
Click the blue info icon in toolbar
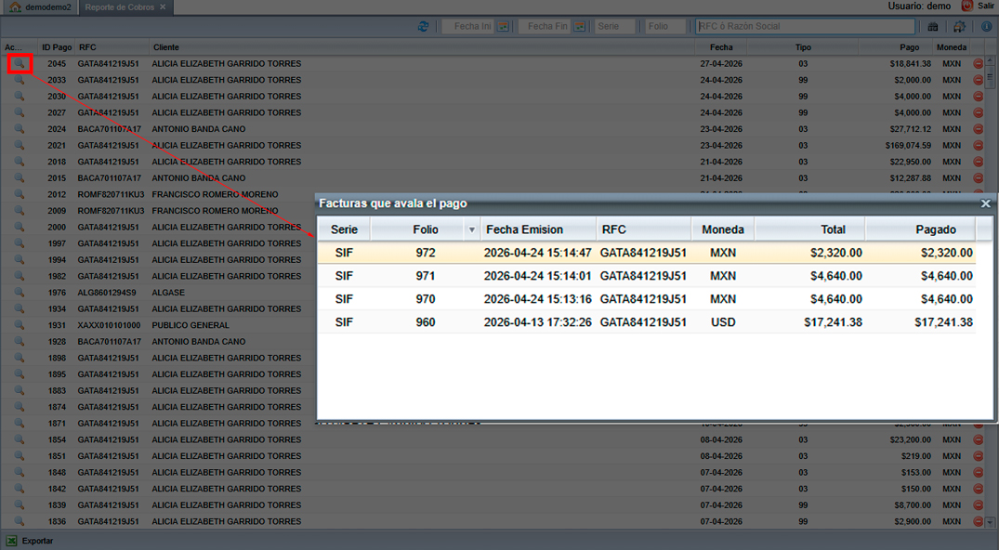click(987, 27)
